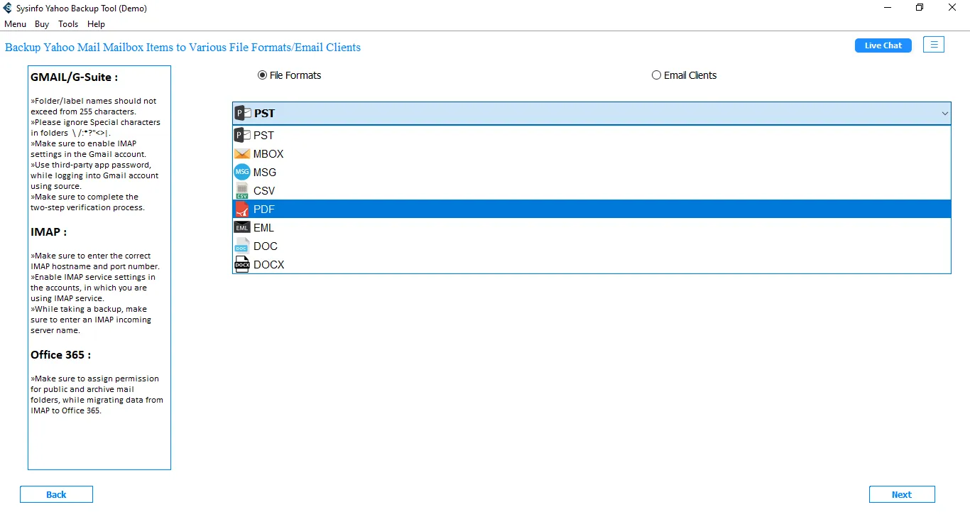Click the MBOX envelope icon in the list
Viewport: 970px width, 517px height.
pos(242,154)
